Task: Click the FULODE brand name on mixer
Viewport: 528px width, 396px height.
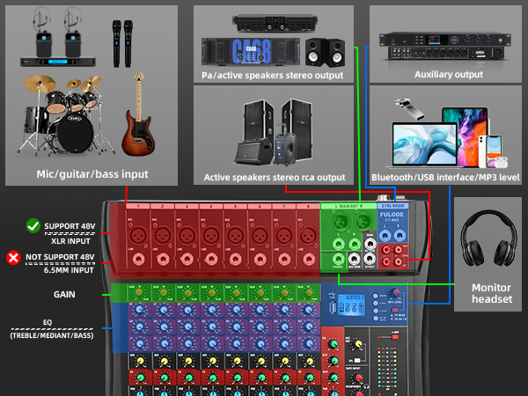Action: coord(392,215)
